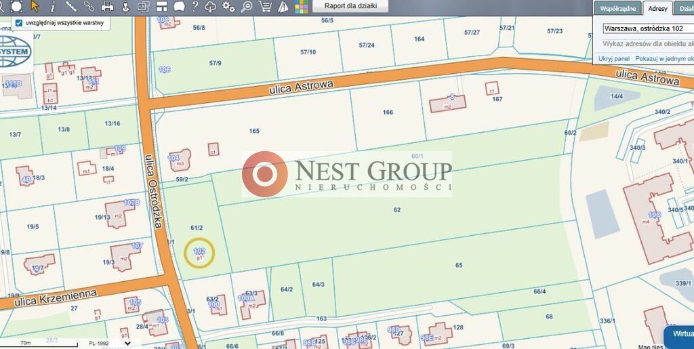Click parcel label 13/16 on map
694x349 pixels.
pyautogui.click(x=112, y=123)
